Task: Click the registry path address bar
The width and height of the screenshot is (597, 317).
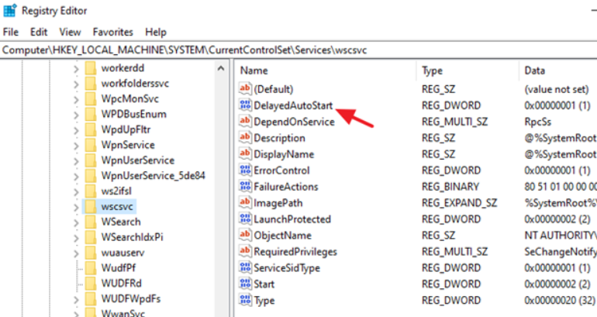Action: pos(298,50)
